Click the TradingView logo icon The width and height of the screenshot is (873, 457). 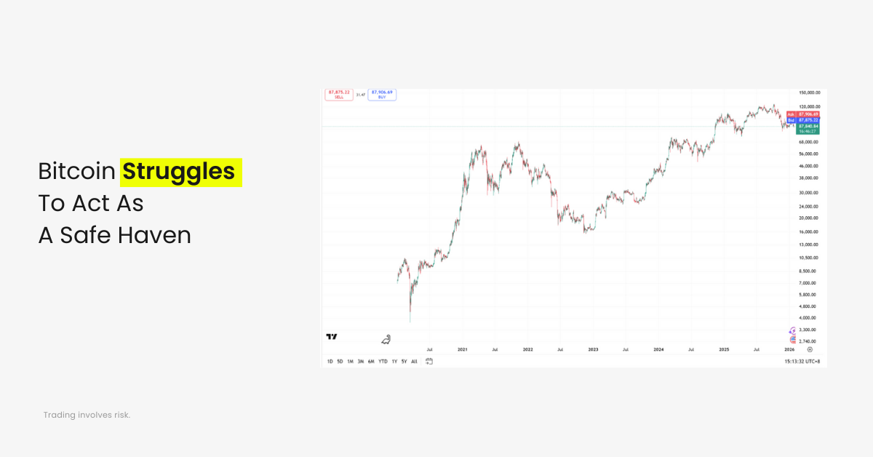point(332,336)
